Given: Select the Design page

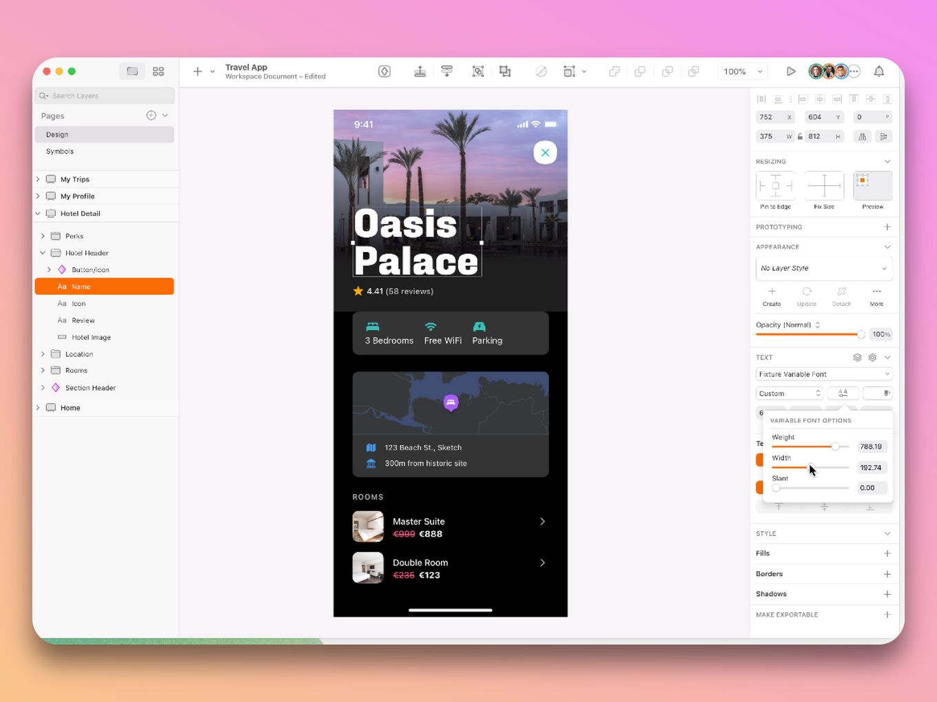Looking at the screenshot, I should click(x=104, y=134).
